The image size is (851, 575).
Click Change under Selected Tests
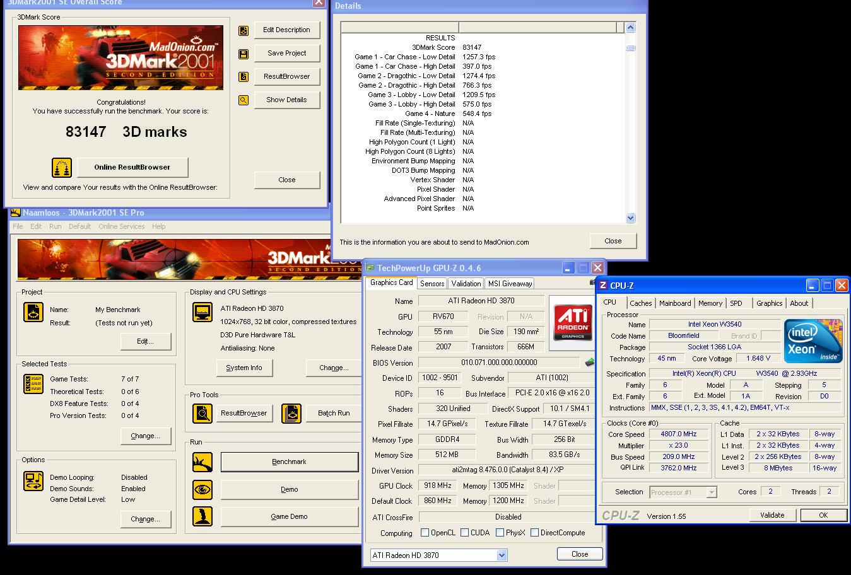tap(145, 436)
